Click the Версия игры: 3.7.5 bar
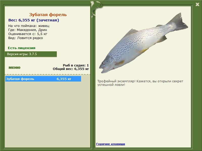 click(x=31, y=54)
